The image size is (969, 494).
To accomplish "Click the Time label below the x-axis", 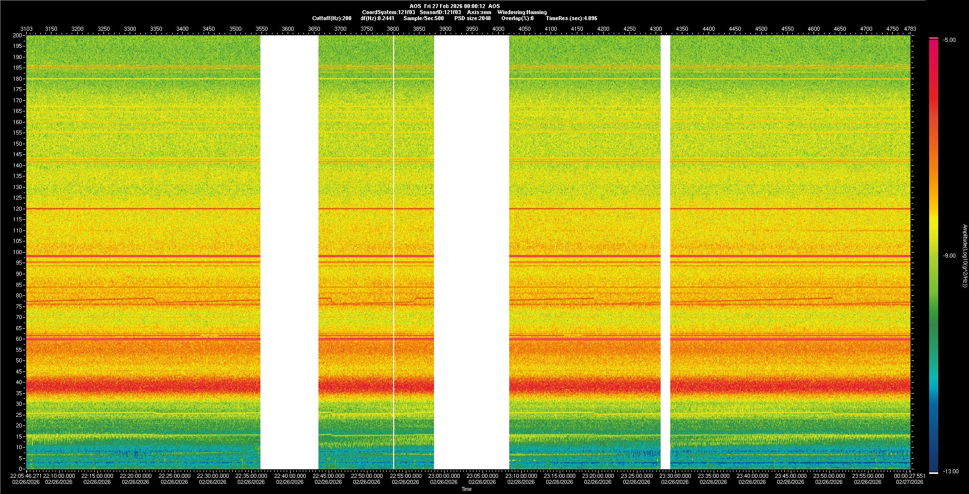I will coord(466,489).
